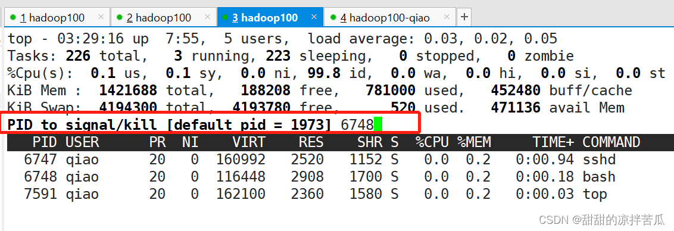Close tab 2 hadoop100
Screen dimensions: 674x231
point(208,17)
